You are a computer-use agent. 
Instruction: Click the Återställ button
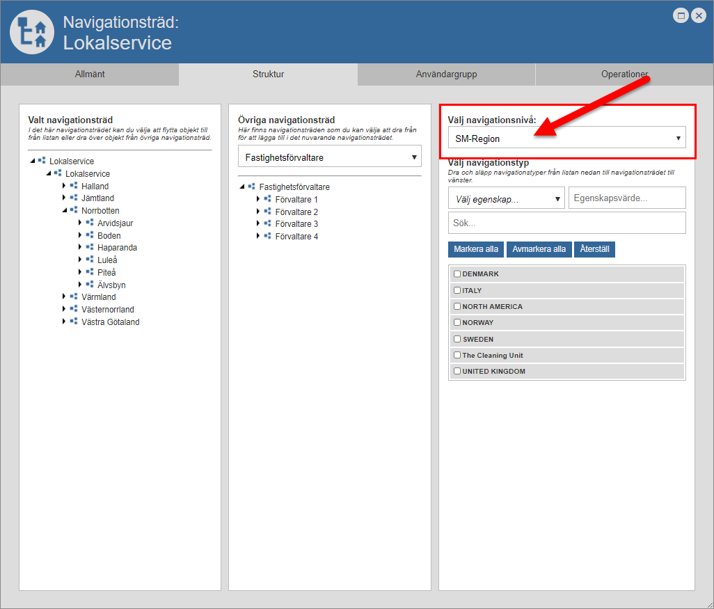(594, 249)
